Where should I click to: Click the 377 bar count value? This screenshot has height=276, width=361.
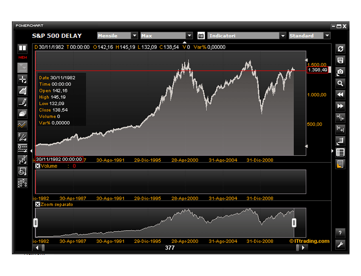(170, 248)
